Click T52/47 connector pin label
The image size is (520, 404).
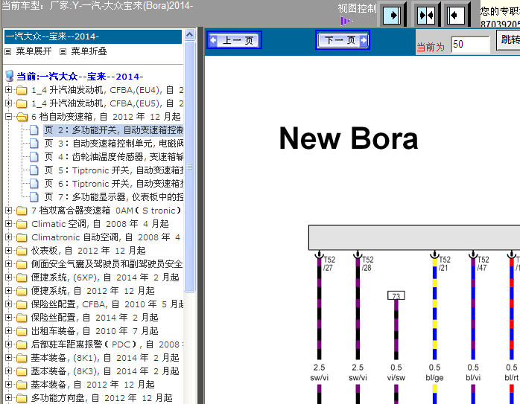483,263
